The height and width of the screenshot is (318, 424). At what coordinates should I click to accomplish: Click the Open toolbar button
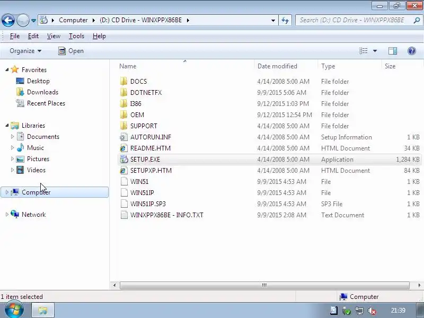pos(71,51)
